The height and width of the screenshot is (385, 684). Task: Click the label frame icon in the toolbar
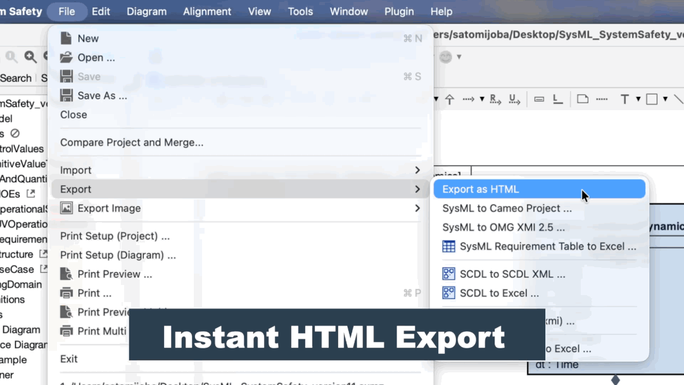[540, 99]
